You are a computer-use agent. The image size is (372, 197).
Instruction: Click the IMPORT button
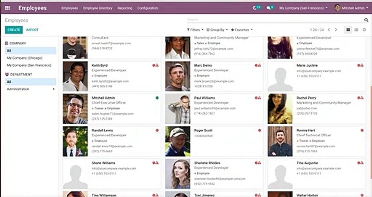click(x=32, y=30)
